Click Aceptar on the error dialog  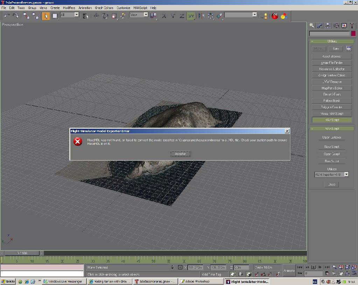[x=180, y=154]
